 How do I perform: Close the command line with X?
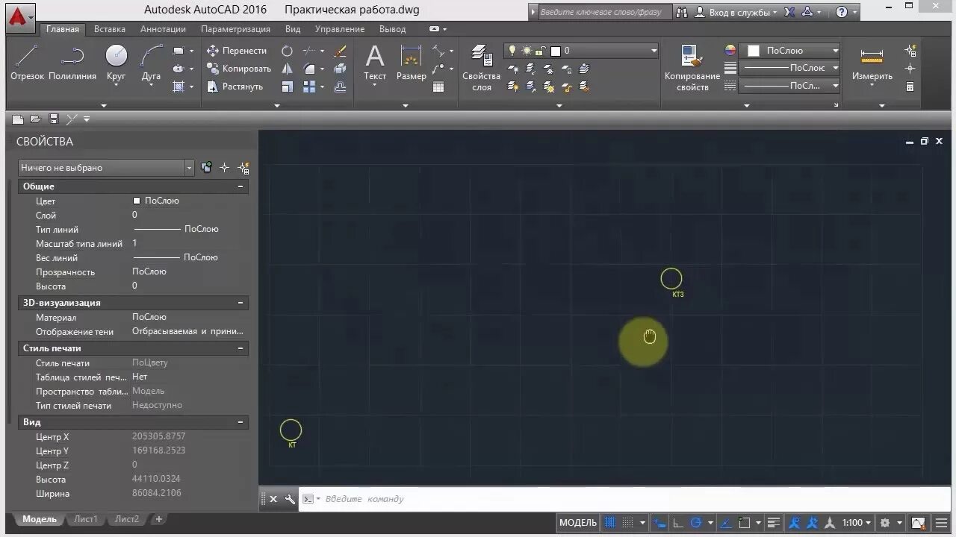tap(273, 499)
